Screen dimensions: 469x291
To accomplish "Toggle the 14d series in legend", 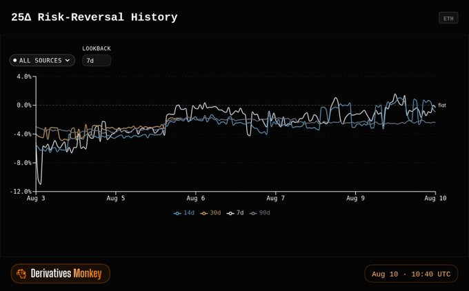I will tap(184, 213).
